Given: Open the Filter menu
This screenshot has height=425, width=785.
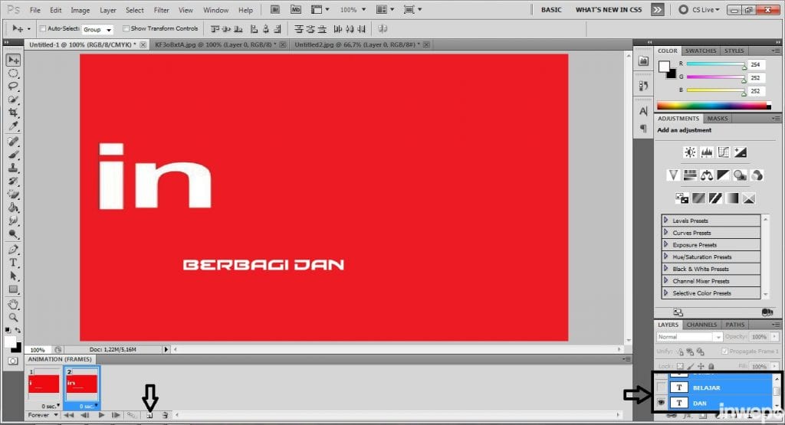Looking at the screenshot, I should (x=161, y=10).
